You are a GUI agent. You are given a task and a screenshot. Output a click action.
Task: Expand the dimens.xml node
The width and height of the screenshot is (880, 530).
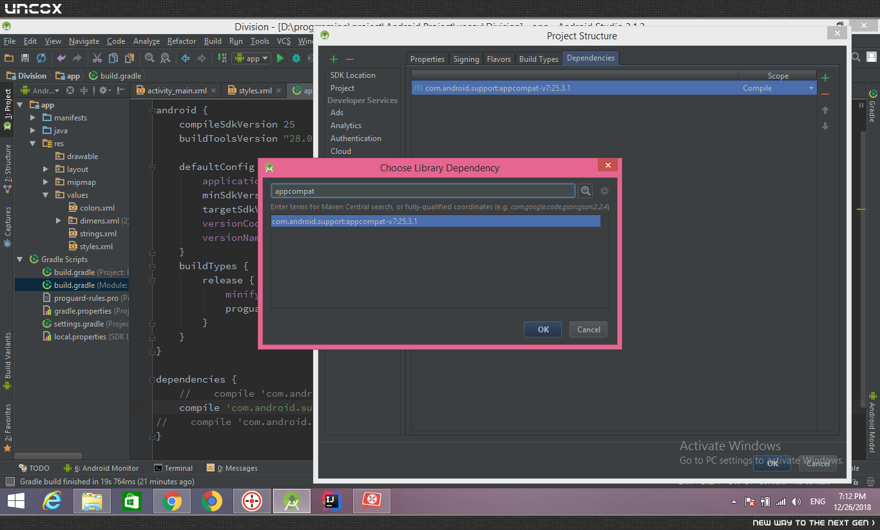coord(59,221)
